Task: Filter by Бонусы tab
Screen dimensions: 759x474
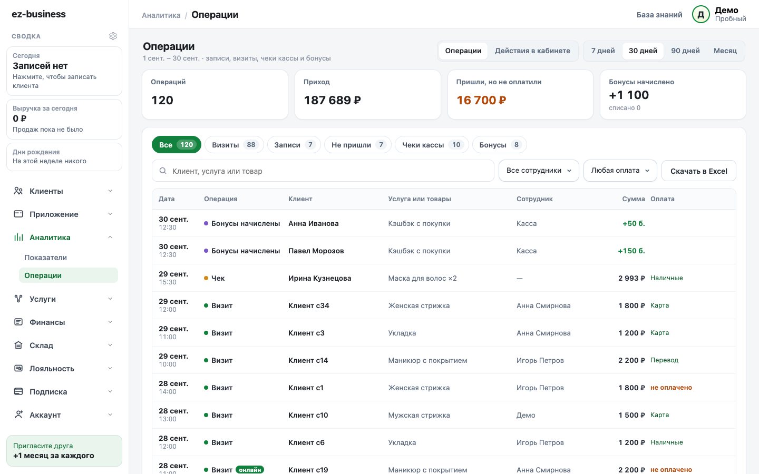Action: coord(499,145)
